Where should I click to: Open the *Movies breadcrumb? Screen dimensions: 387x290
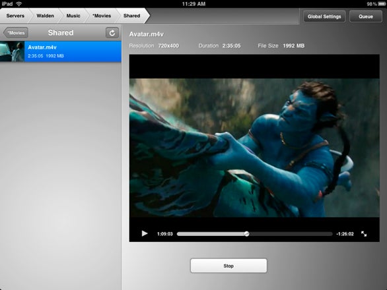pos(102,16)
